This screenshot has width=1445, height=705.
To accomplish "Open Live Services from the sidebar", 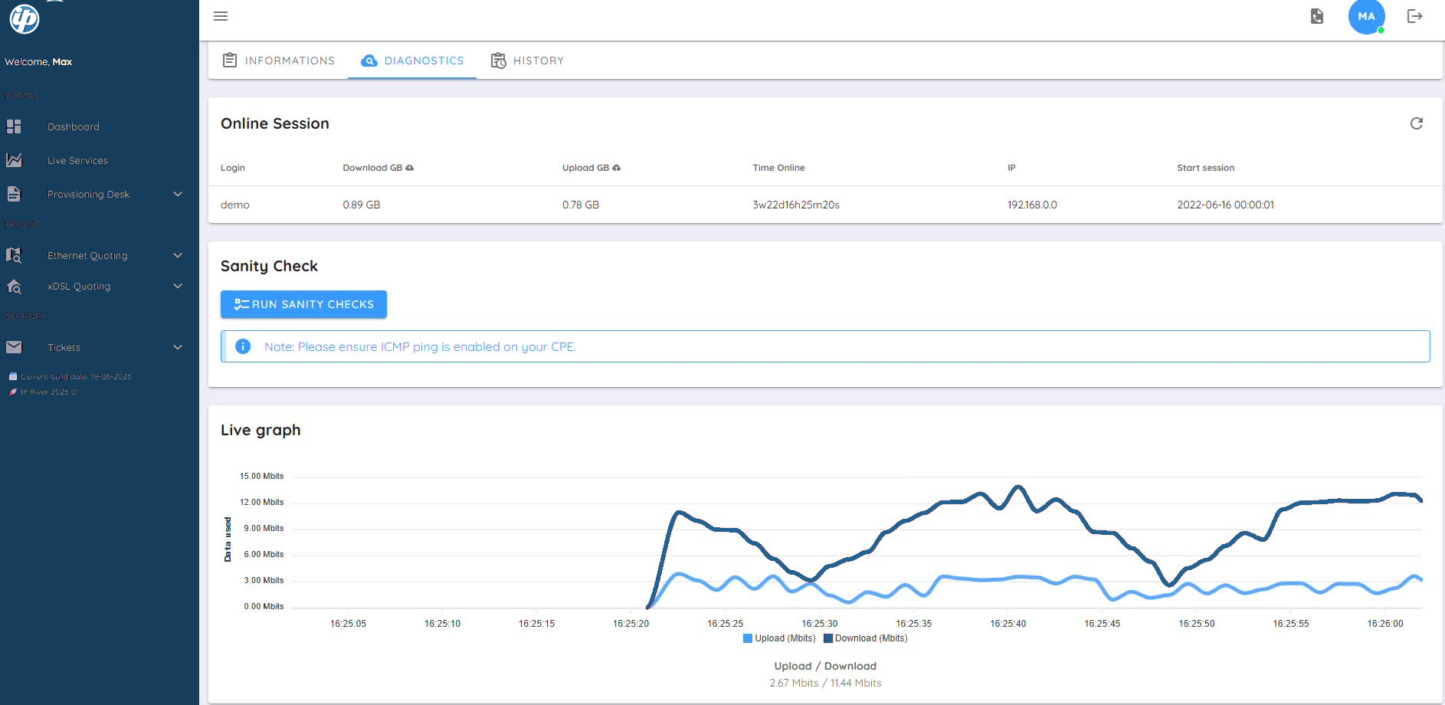I will pos(77,160).
